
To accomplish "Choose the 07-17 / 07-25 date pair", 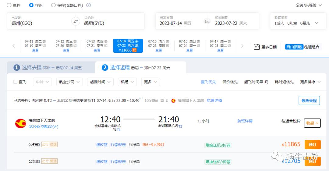I will pos(220,46).
